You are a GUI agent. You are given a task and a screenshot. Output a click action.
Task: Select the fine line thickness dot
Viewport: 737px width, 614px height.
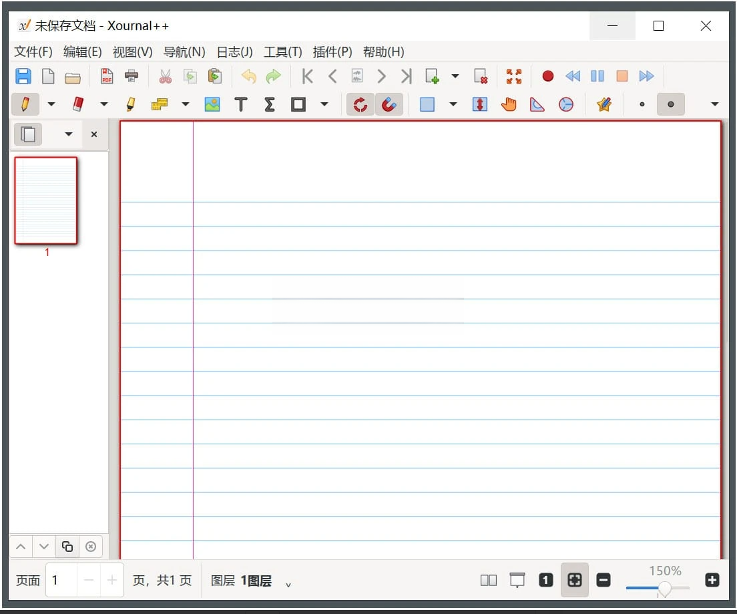642,104
